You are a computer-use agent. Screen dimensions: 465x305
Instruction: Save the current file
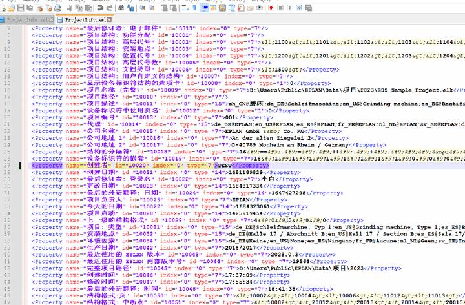coord(21,8)
